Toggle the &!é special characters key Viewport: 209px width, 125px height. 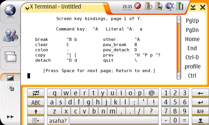200,111
